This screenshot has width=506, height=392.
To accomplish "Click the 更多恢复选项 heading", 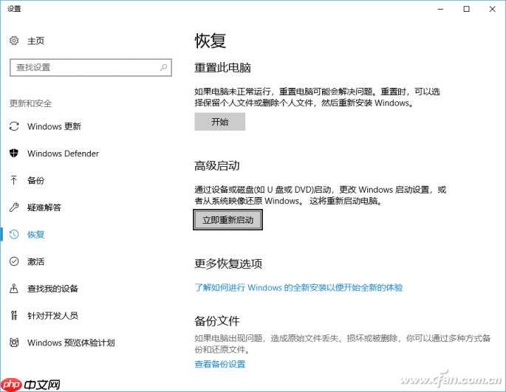I will pos(228,264).
